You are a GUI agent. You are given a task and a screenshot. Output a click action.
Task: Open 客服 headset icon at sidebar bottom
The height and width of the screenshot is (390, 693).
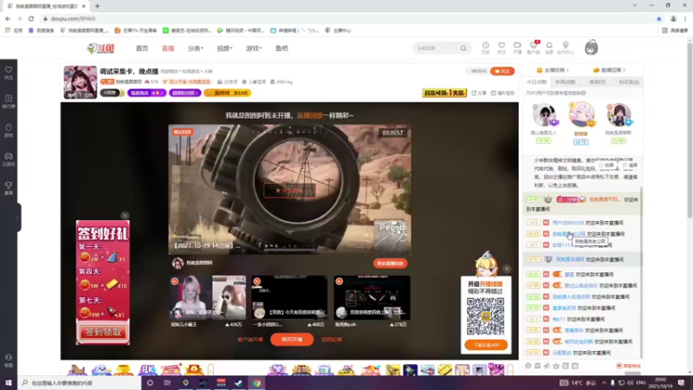pyautogui.click(x=9, y=361)
